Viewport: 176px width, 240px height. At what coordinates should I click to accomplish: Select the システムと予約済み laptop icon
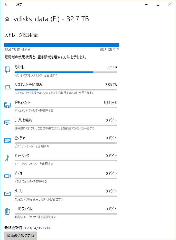tap(7, 87)
